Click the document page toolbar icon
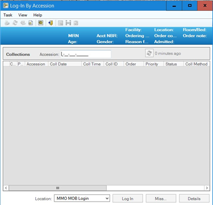 point(31,23)
